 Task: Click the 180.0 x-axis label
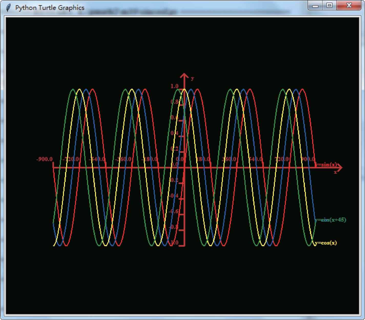pos(203,159)
